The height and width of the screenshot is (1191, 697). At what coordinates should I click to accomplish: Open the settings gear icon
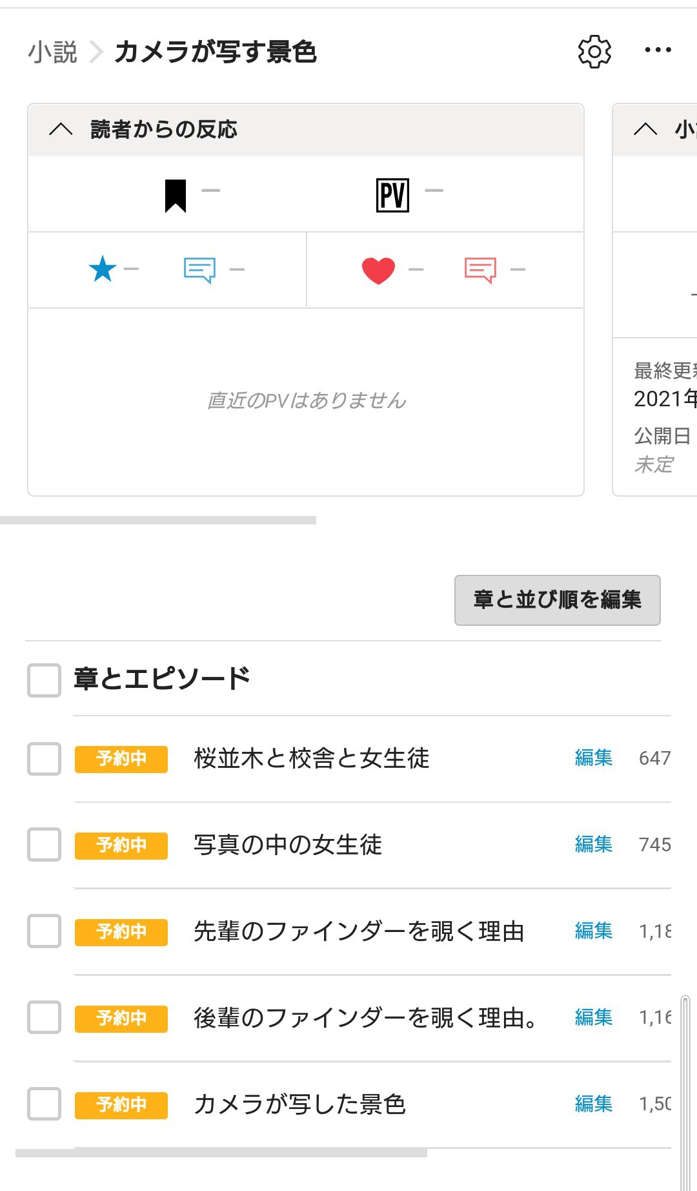(594, 52)
